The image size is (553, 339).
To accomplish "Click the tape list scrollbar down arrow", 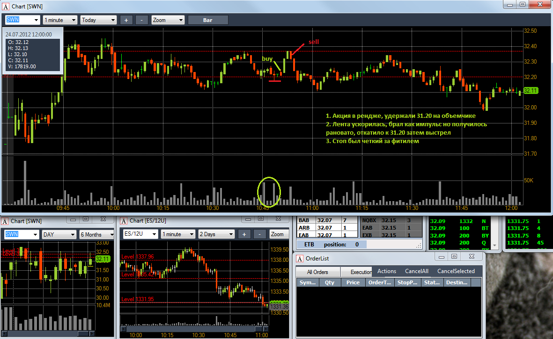I will (494, 245).
